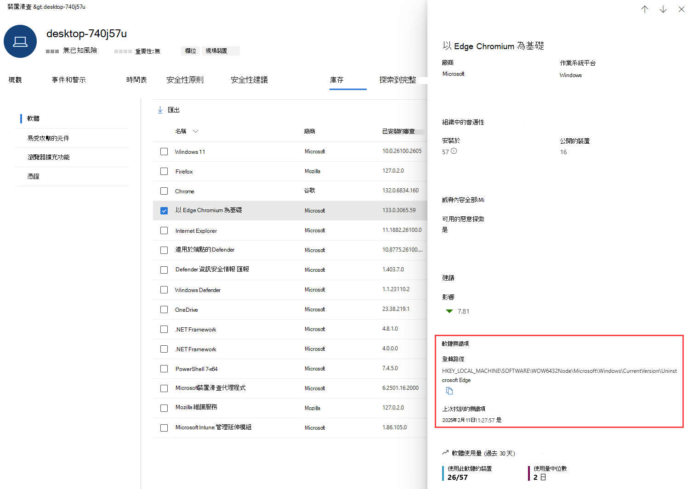Click Edge version 133.0.3065.59
The width and height of the screenshot is (693, 489).
coord(399,210)
